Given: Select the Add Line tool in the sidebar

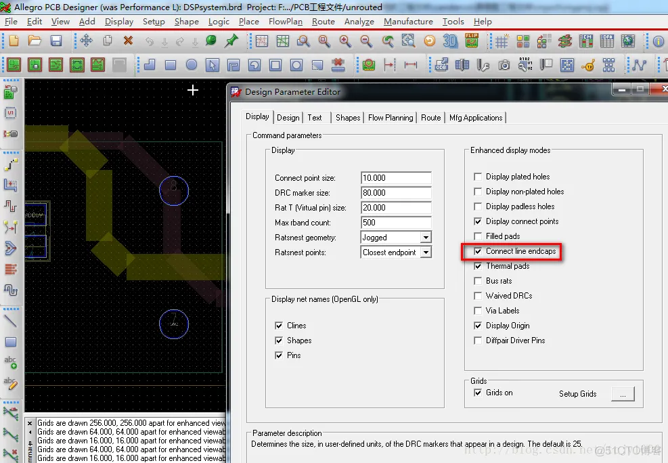Looking at the screenshot, I should [x=10, y=321].
